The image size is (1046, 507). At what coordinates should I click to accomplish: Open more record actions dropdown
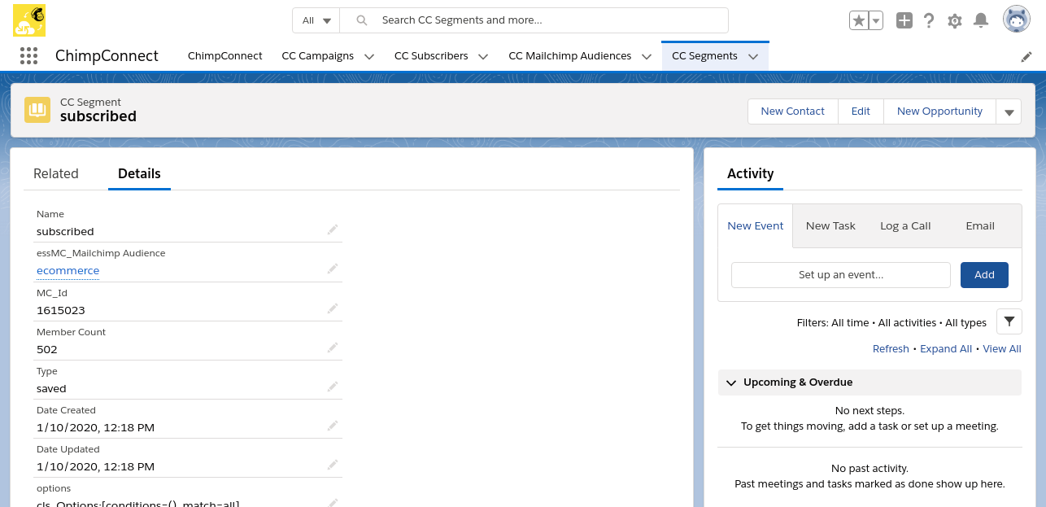point(1009,112)
